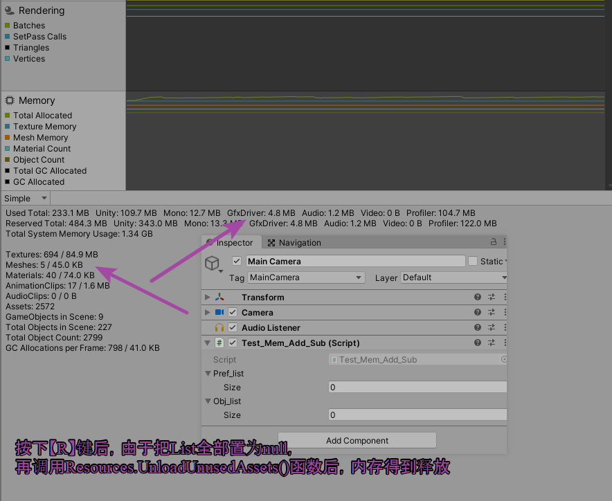Open the Simple dropdown below Memory chart

point(25,198)
